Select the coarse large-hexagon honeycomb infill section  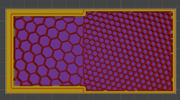(49, 51)
